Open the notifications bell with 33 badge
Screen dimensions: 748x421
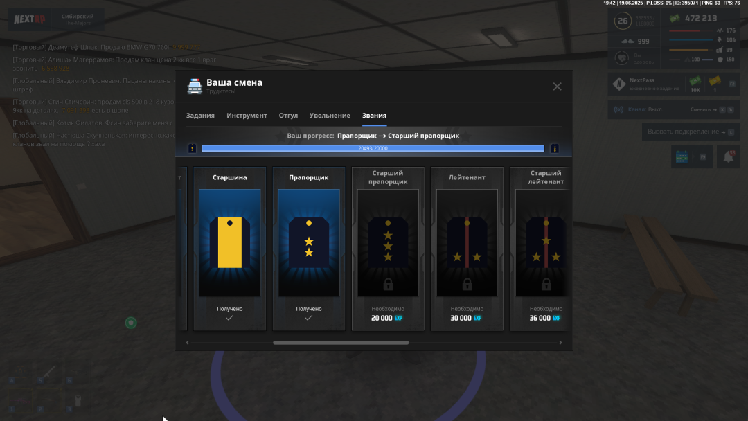(729, 156)
